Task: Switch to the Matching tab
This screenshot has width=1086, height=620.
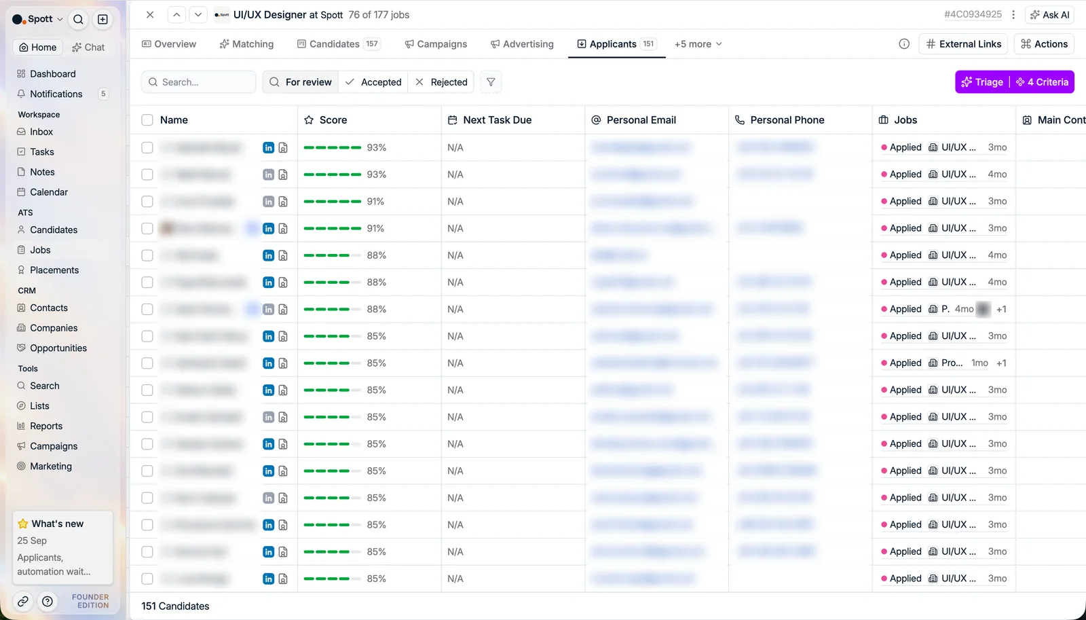Action: tap(246, 44)
